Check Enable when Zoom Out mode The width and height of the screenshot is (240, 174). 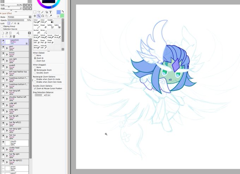(x=35, y=82)
